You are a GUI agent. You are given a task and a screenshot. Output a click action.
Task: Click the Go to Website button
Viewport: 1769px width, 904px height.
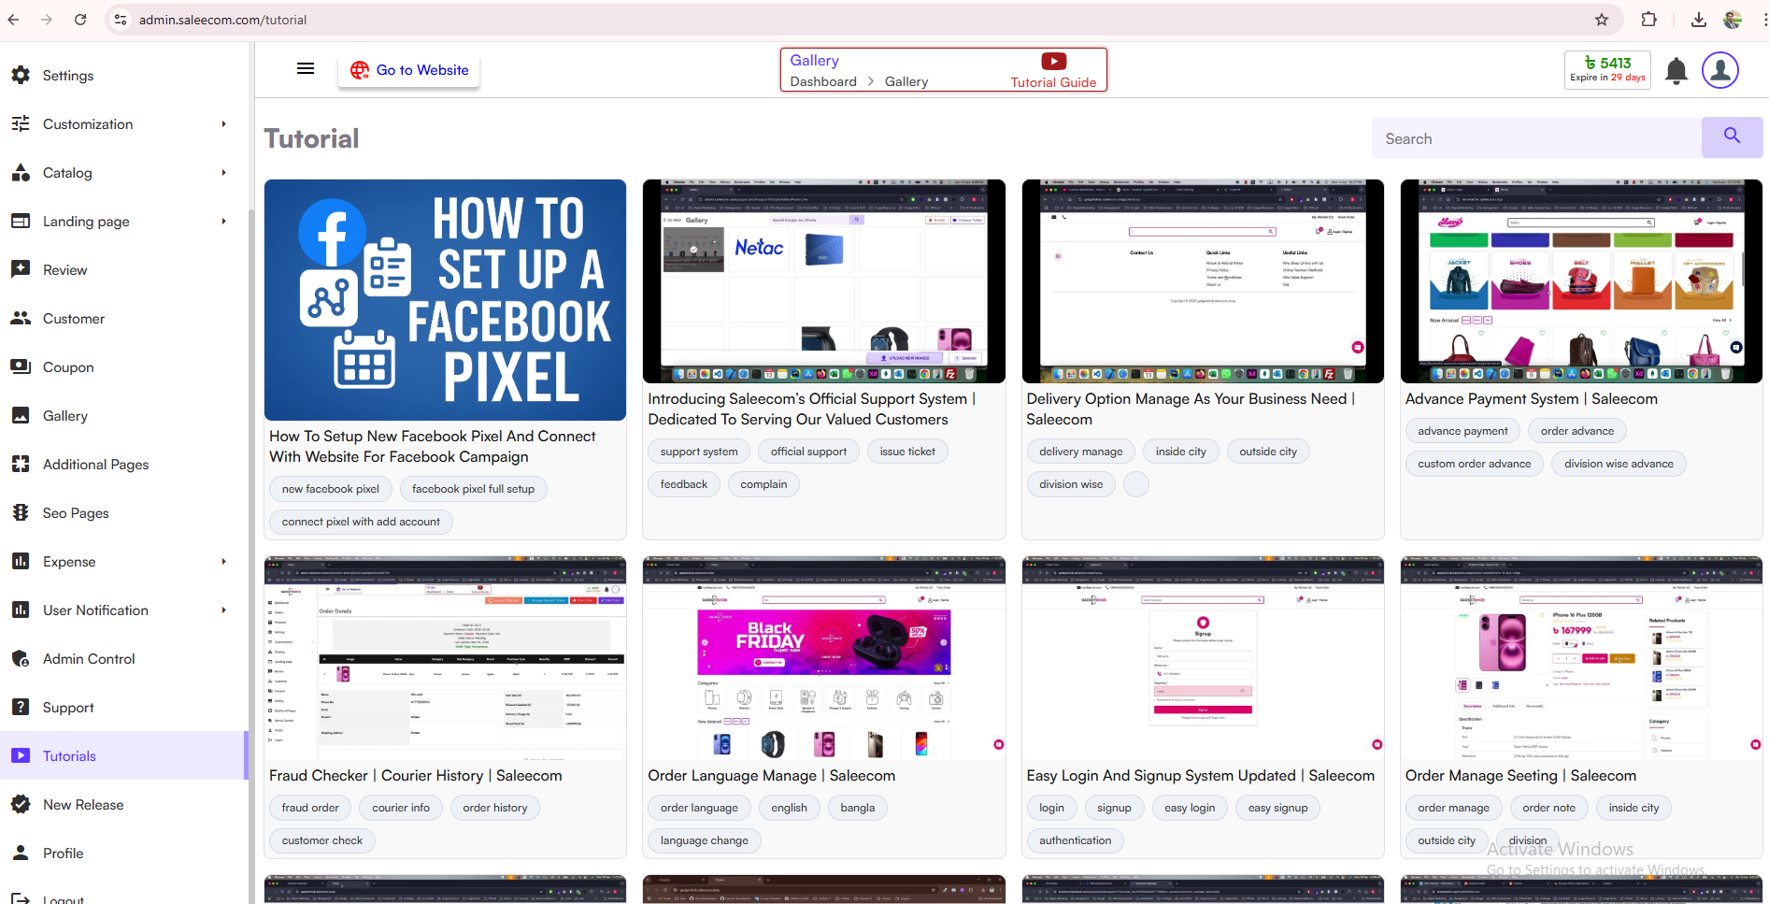coord(409,70)
